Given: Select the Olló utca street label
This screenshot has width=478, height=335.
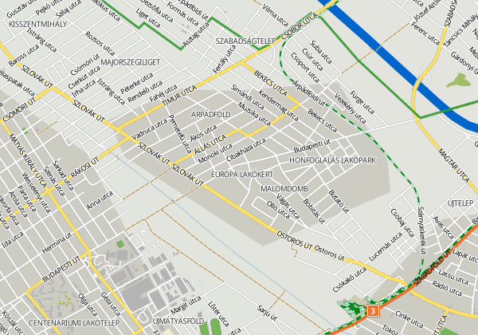Looking at the screenshot, I should (x=278, y=210).
